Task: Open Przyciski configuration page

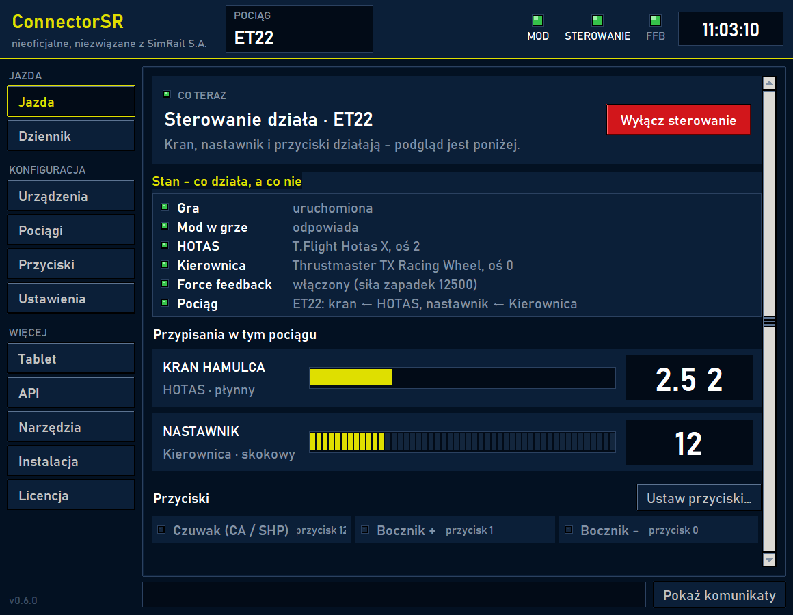Action: point(71,264)
